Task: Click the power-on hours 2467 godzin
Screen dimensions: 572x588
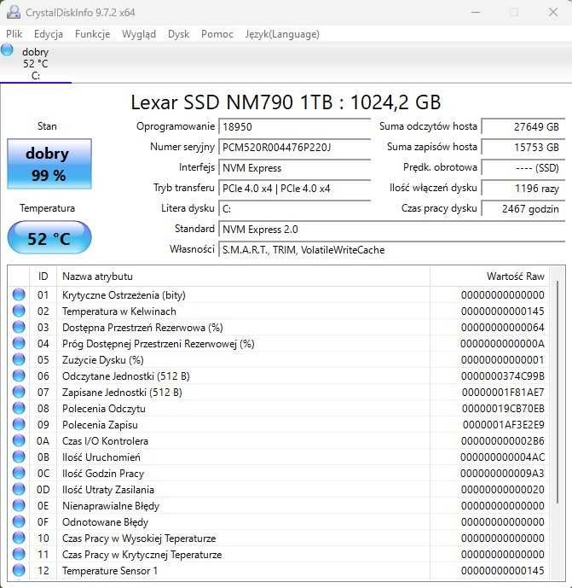Action: (523, 209)
